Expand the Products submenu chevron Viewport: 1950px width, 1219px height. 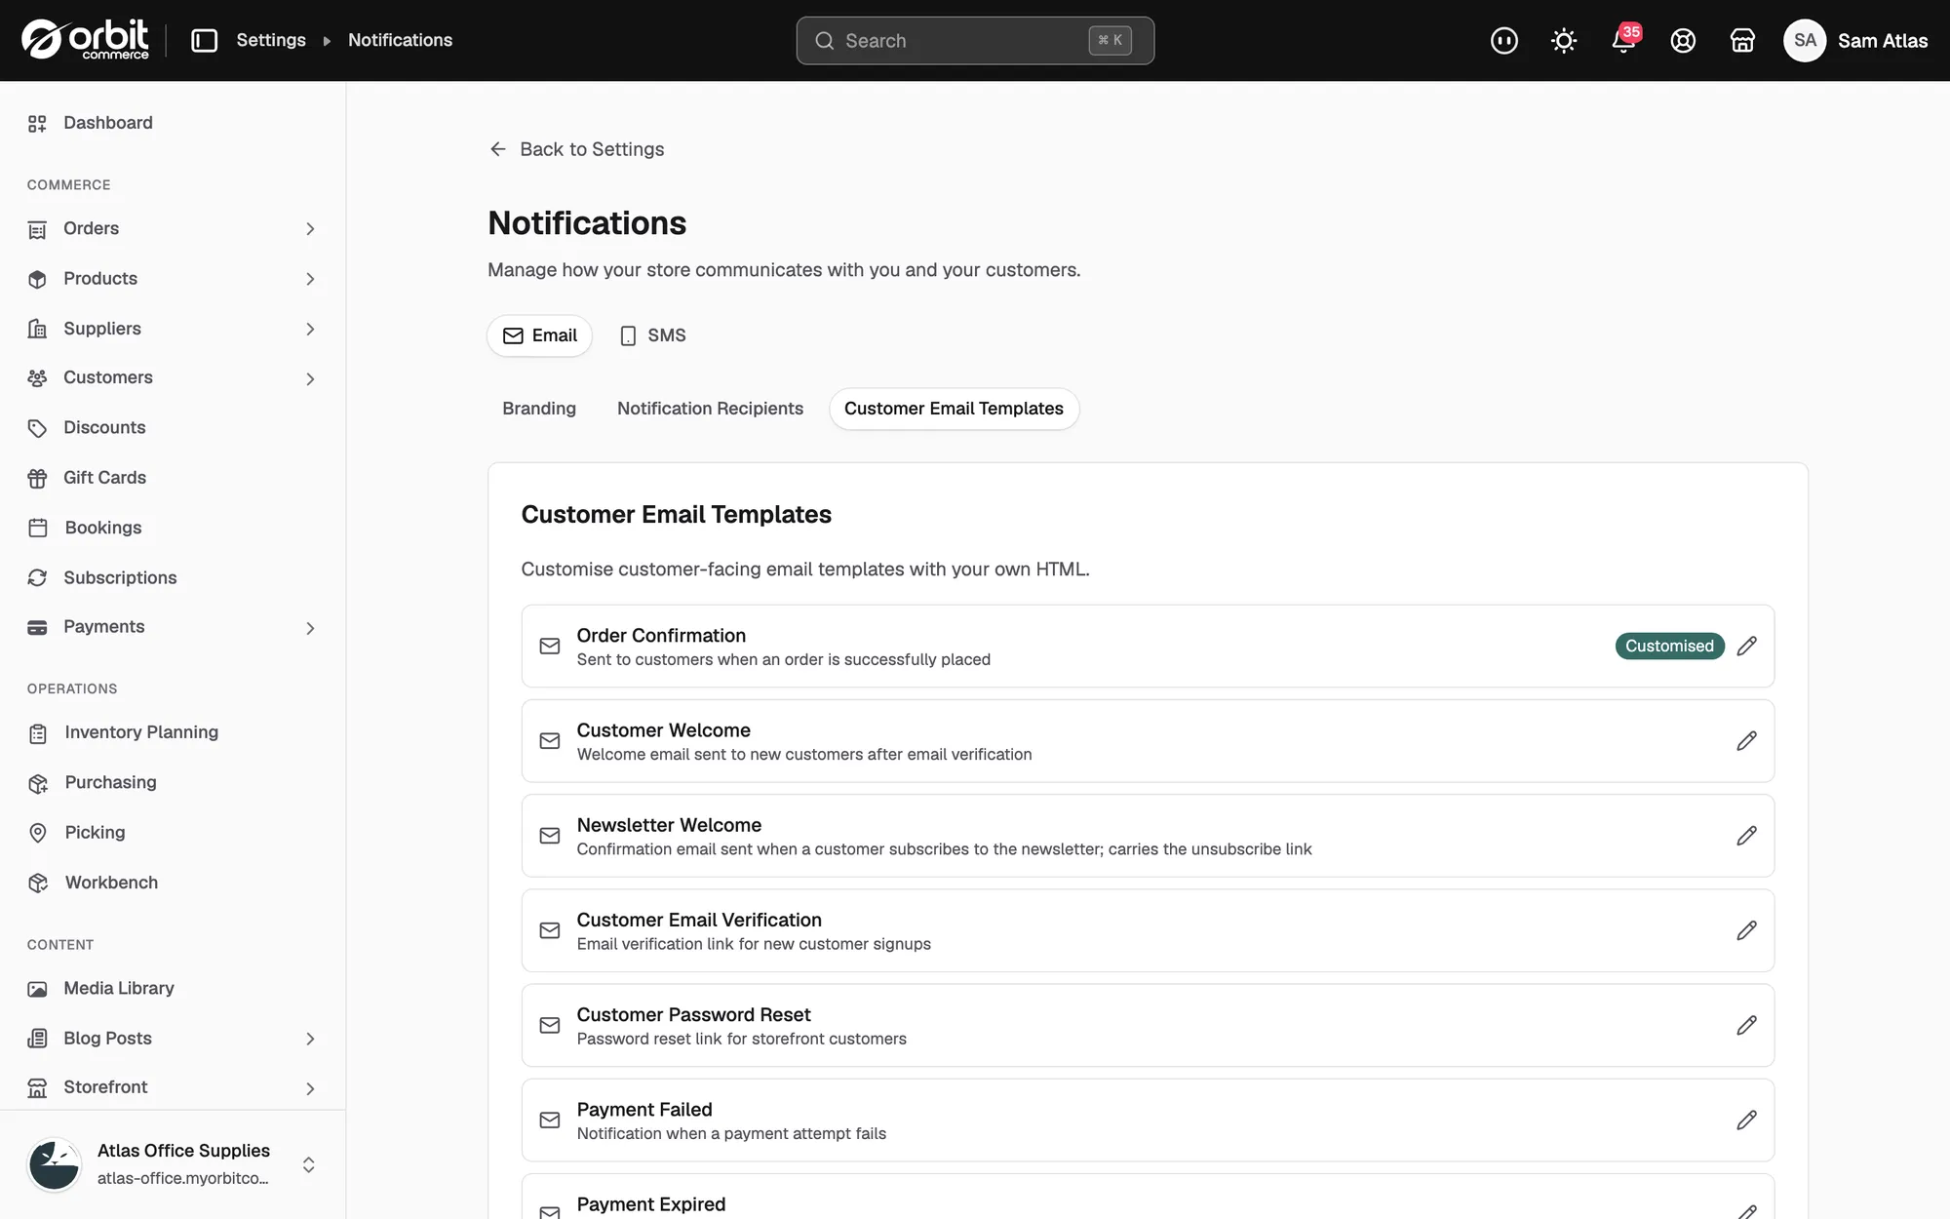click(x=310, y=279)
